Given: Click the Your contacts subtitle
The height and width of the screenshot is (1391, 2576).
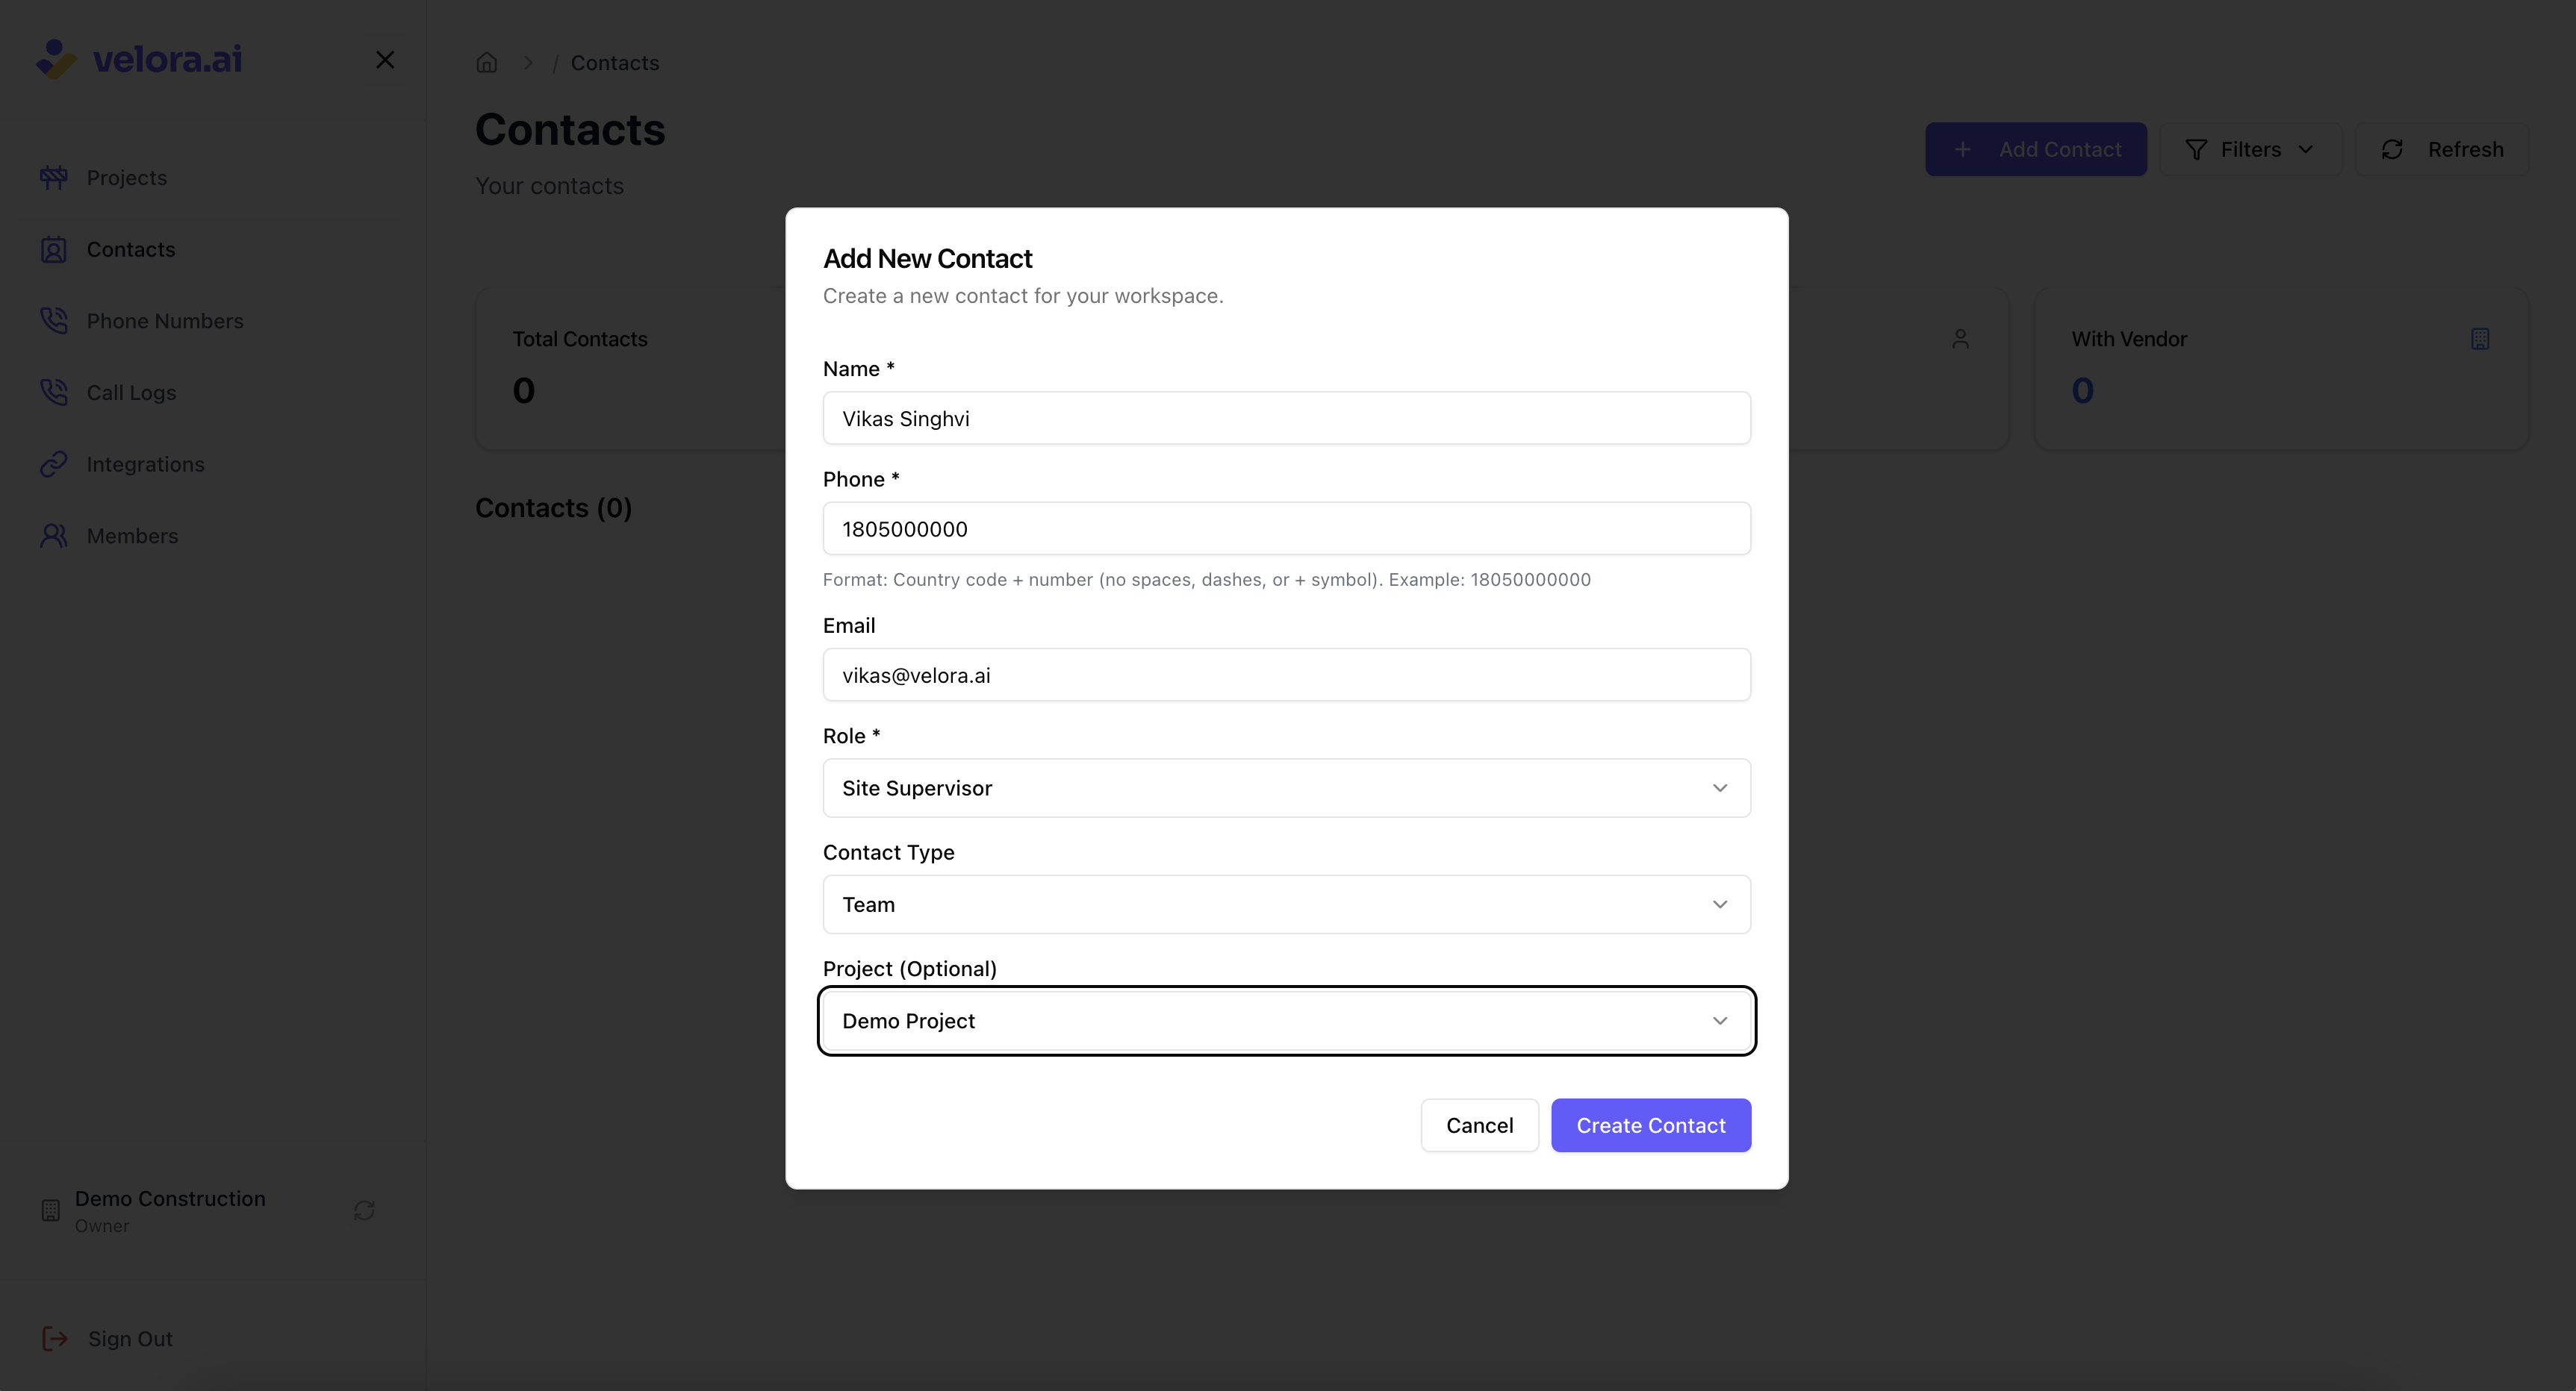Looking at the screenshot, I should pos(549,186).
